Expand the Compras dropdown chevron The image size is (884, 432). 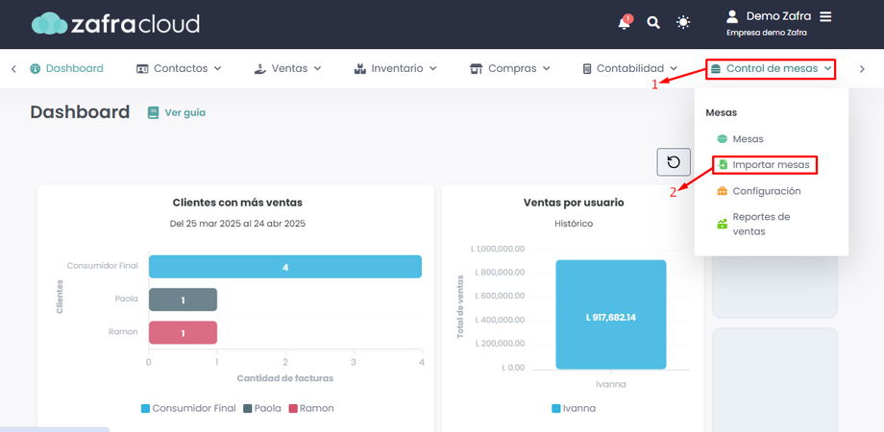pyautogui.click(x=547, y=69)
